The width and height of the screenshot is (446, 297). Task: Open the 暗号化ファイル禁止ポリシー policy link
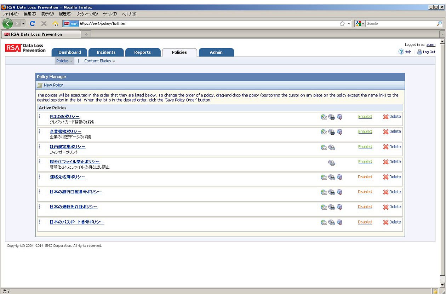[75, 162]
